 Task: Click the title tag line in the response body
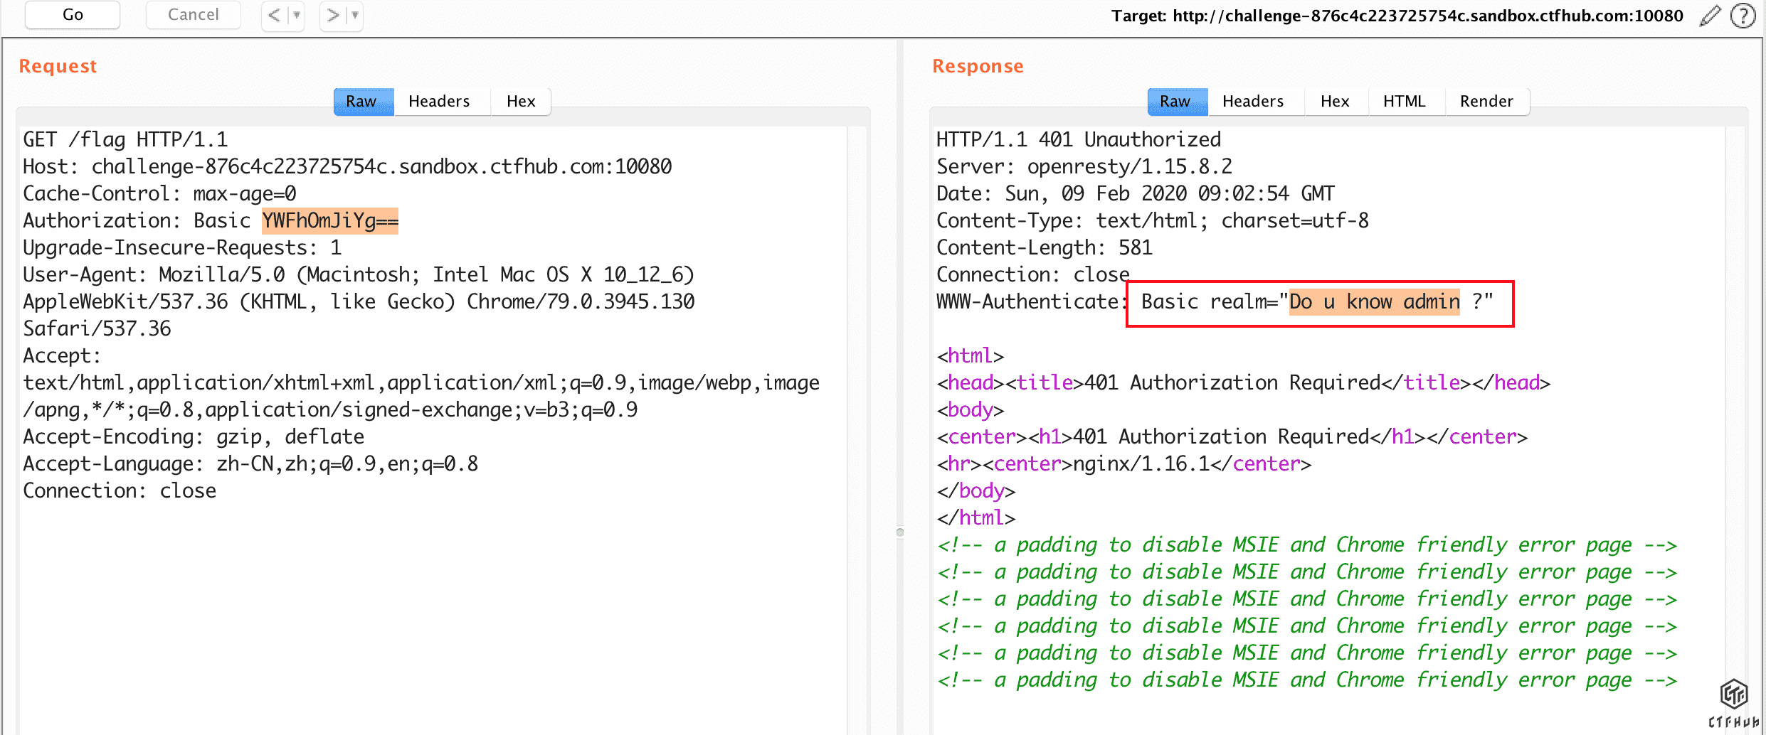1244,383
